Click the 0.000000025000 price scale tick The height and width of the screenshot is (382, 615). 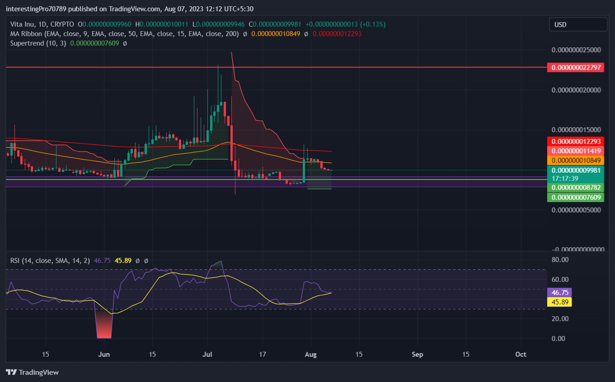(576, 50)
